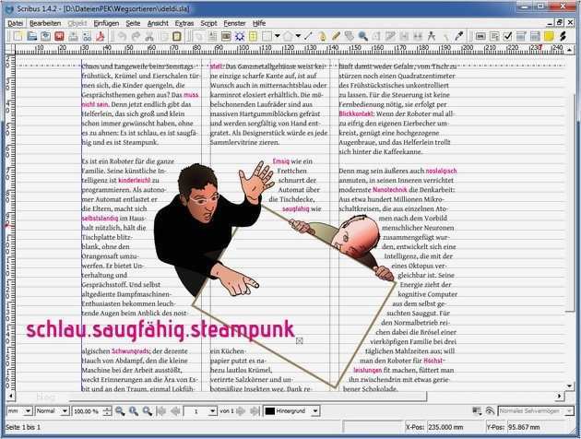
Task: Go to the previous page arrow
Action: tap(175, 411)
